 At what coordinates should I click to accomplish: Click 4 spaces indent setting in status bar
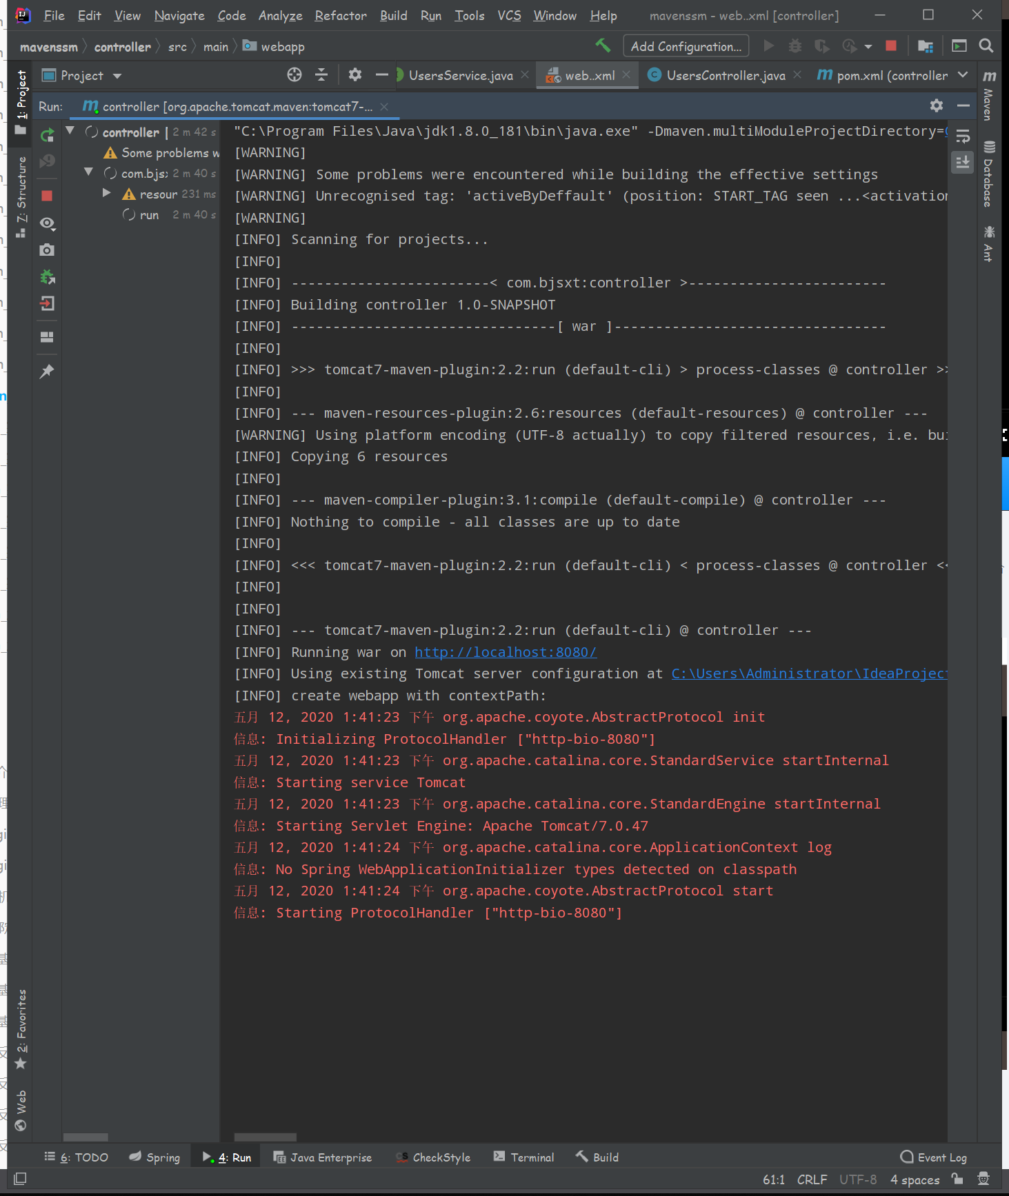click(x=915, y=1179)
